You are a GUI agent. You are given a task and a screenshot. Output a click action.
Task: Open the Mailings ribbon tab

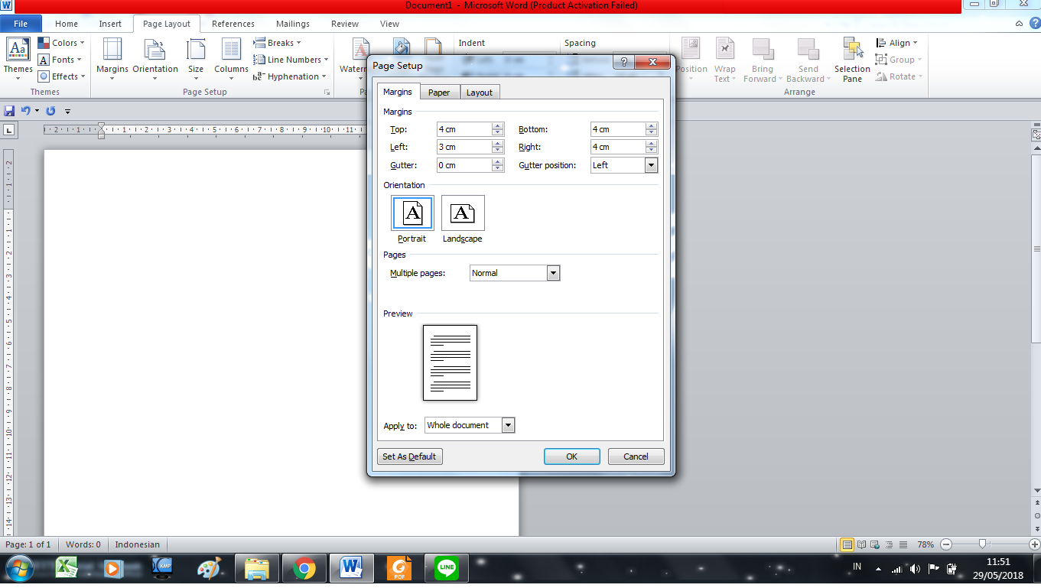292,24
